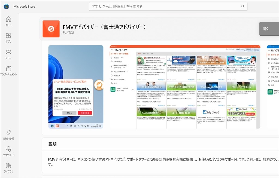Click the description paragraph starting FMVアドバイザーは
Viewport: 279px width, 178px height.
[163, 162]
